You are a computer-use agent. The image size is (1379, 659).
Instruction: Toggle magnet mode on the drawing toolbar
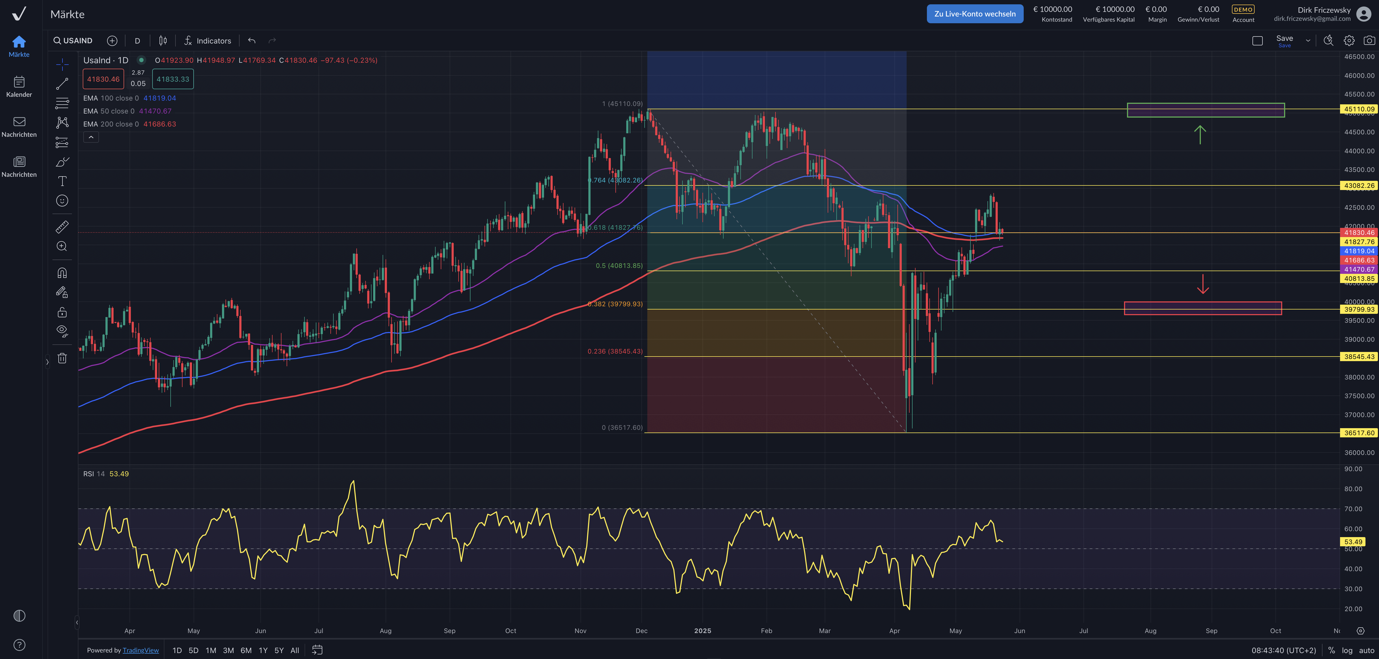pos(62,272)
